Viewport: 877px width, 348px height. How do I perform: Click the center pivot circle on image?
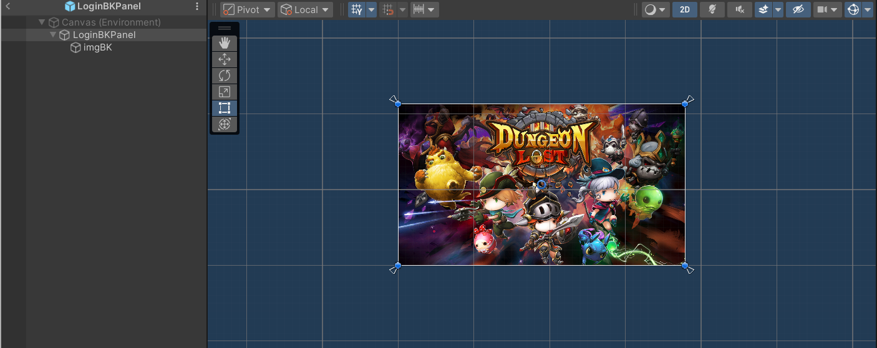[x=541, y=185]
